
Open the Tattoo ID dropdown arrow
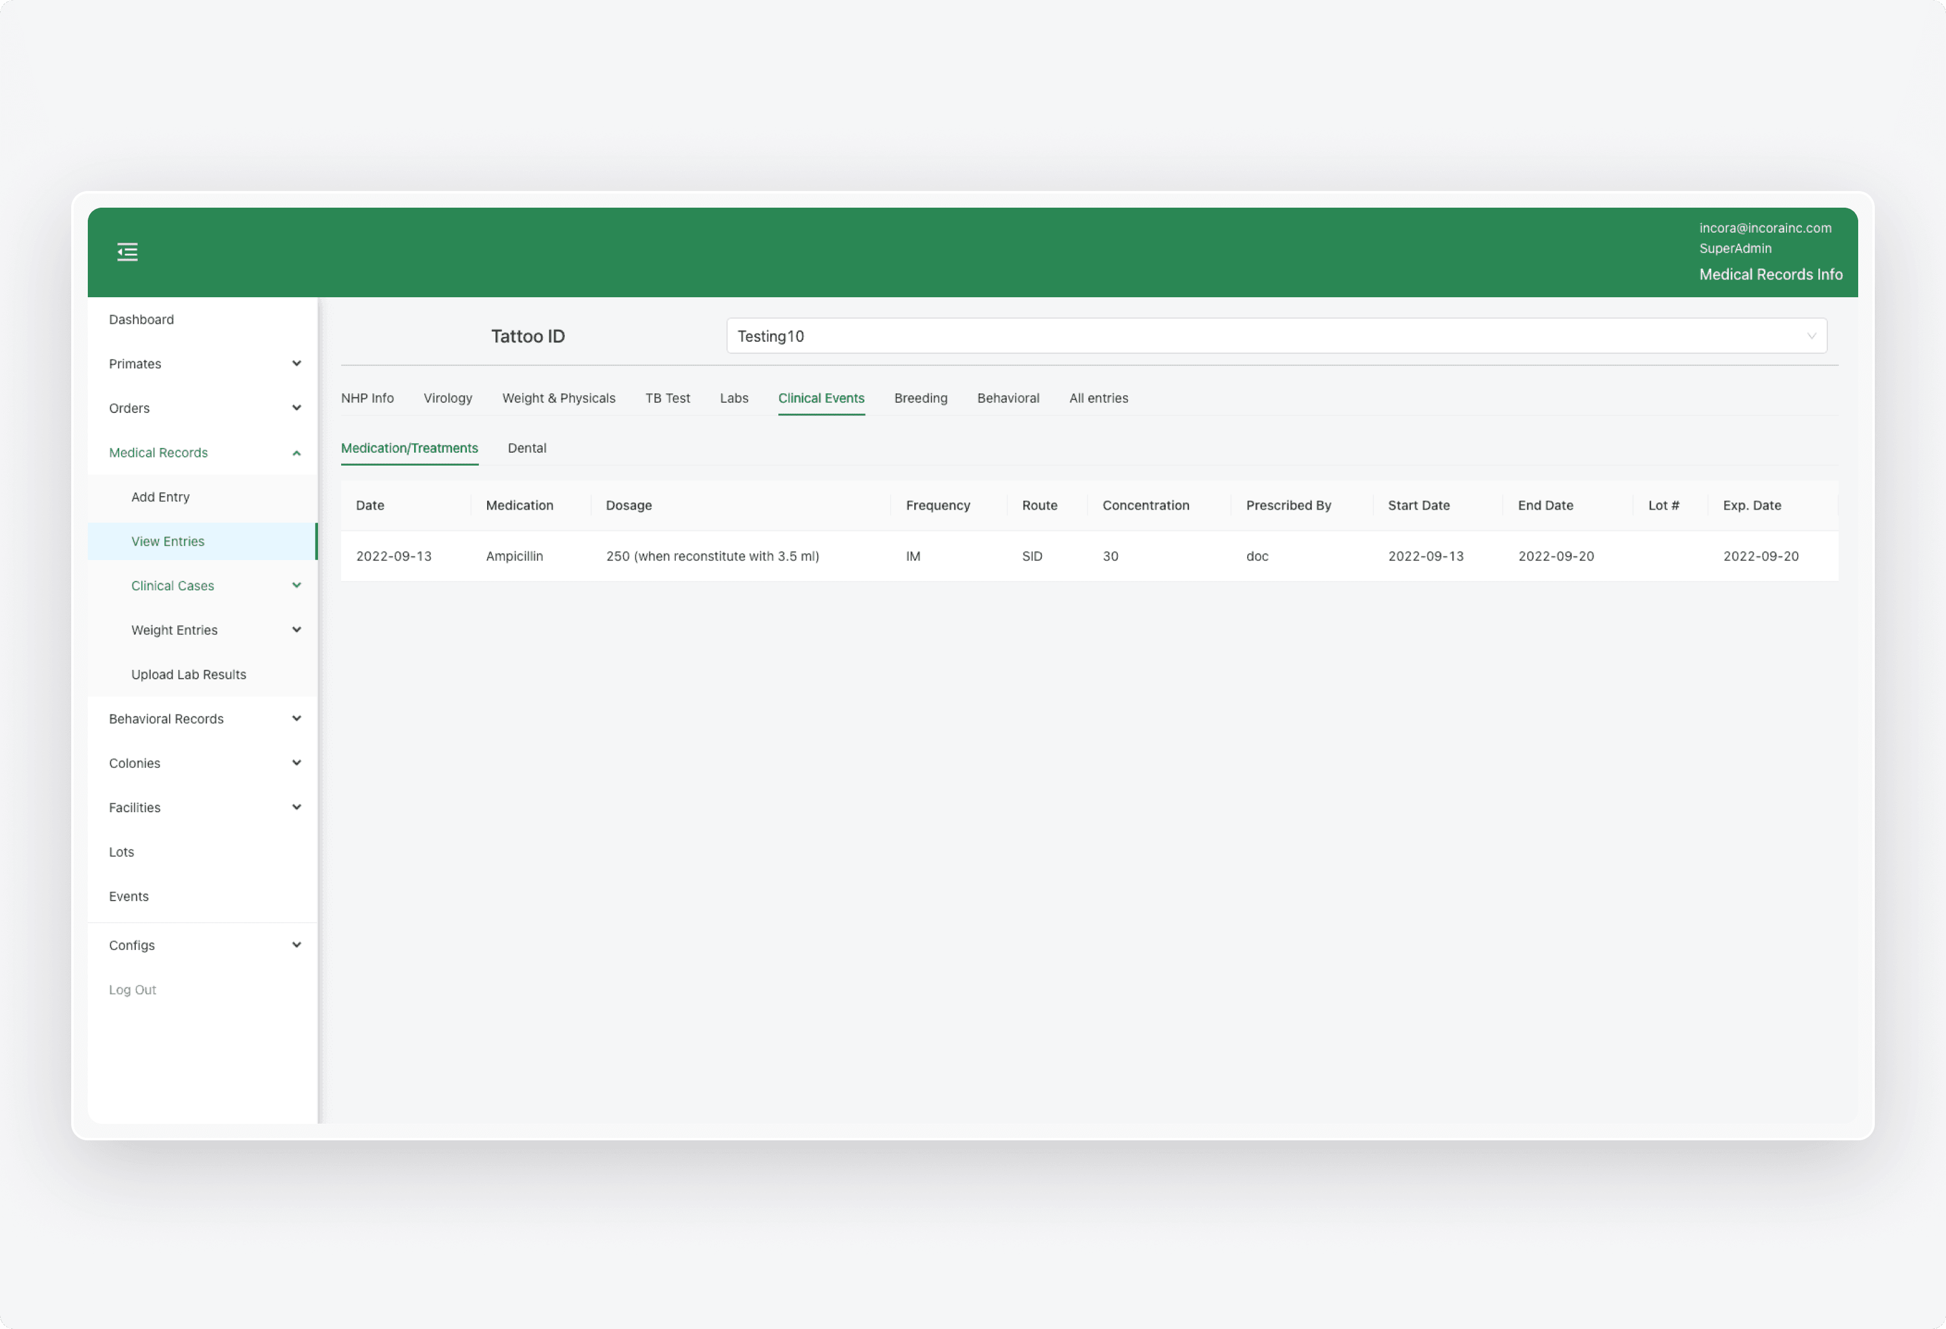tap(1811, 336)
